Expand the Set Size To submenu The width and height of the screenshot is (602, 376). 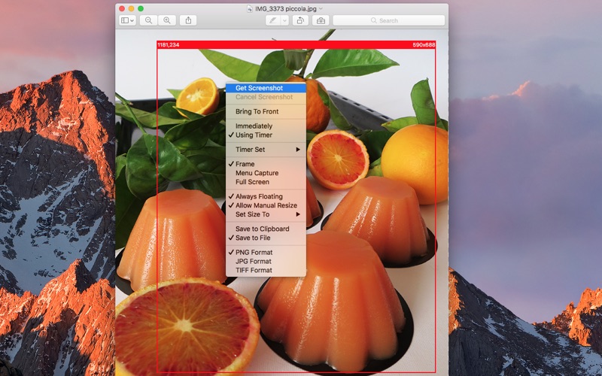(x=266, y=214)
